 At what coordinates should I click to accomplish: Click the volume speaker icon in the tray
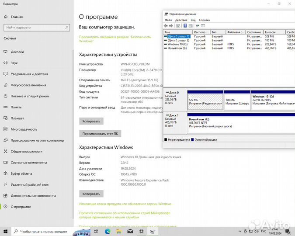click(x=257, y=231)
